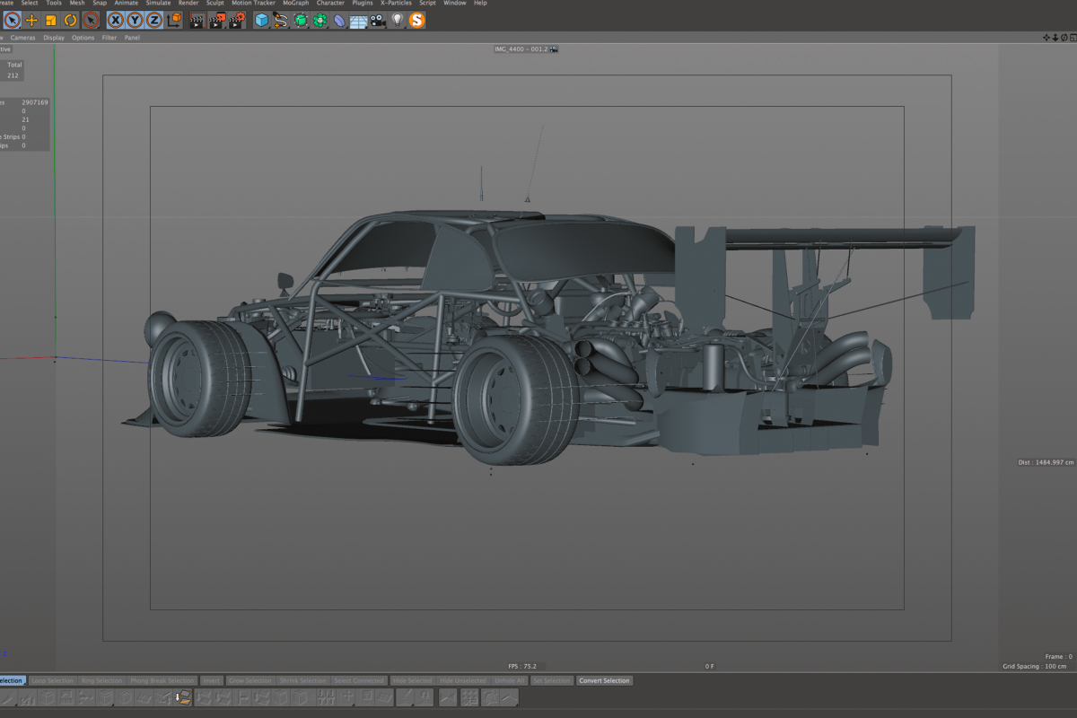The width and height of the screenshot is (1077, 718).
Task: Click the camera icon to create a camera
Action: [375, 20]
